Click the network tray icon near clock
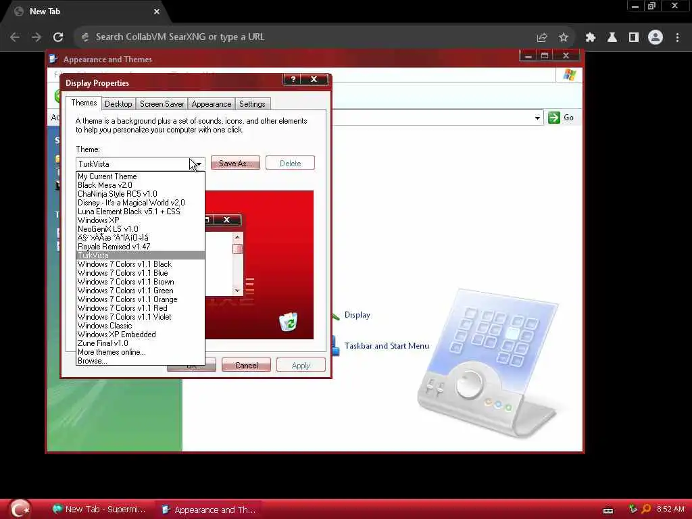The height and width of the screenshot is (519, 692). point(633,509)
